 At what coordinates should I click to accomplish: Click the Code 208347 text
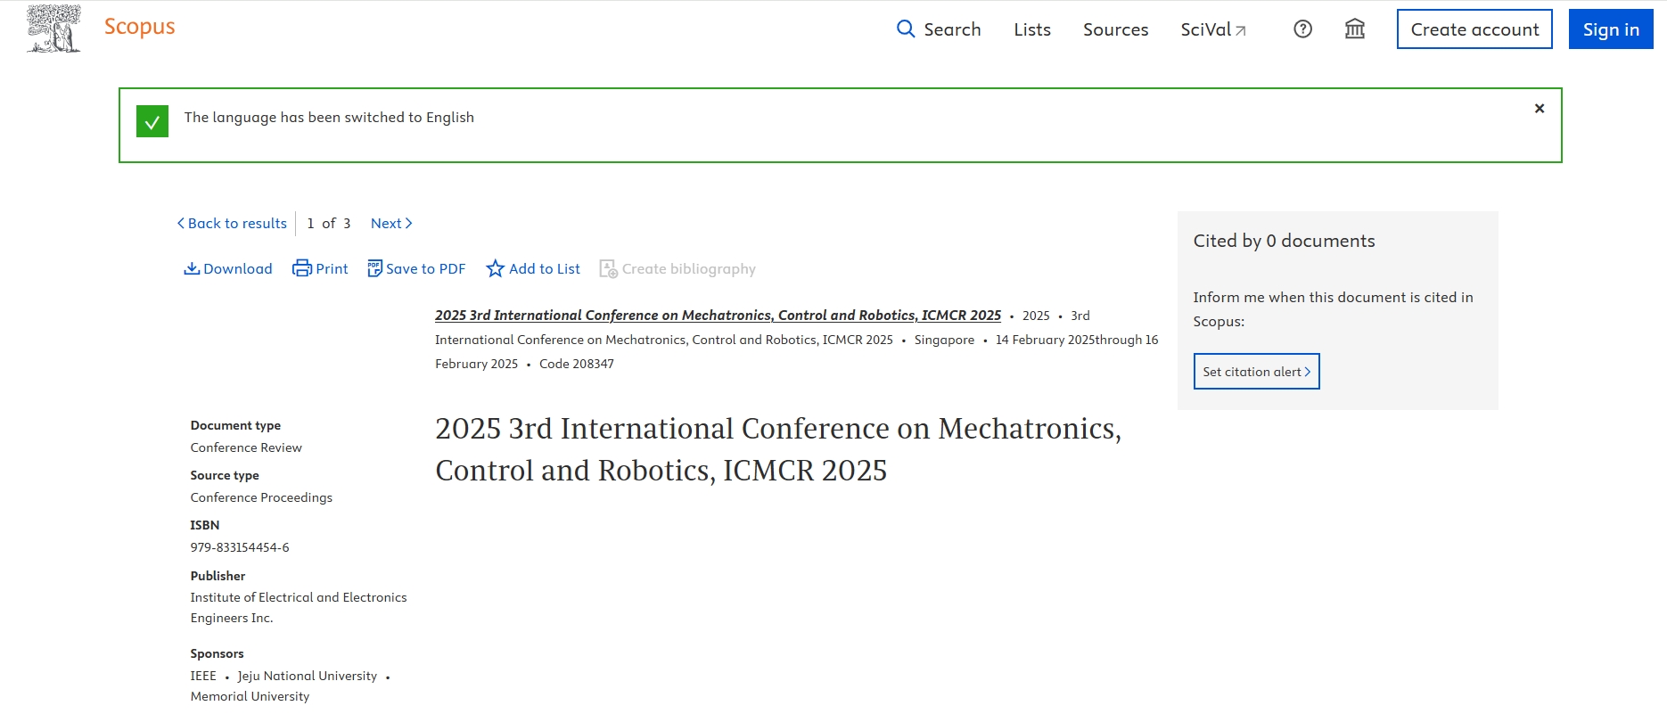[577, 364]
